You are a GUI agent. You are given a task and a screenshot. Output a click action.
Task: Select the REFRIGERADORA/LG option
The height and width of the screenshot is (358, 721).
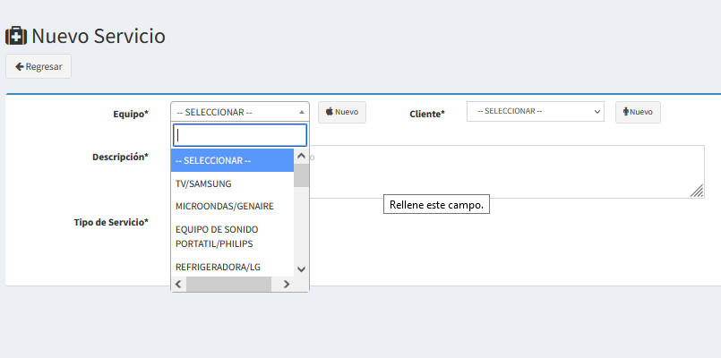click(x=218, y=267)
